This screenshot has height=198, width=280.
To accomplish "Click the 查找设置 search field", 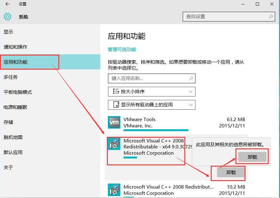I will (229, 17).
